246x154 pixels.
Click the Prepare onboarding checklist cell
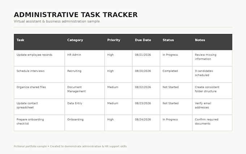(x=39, y=123)
